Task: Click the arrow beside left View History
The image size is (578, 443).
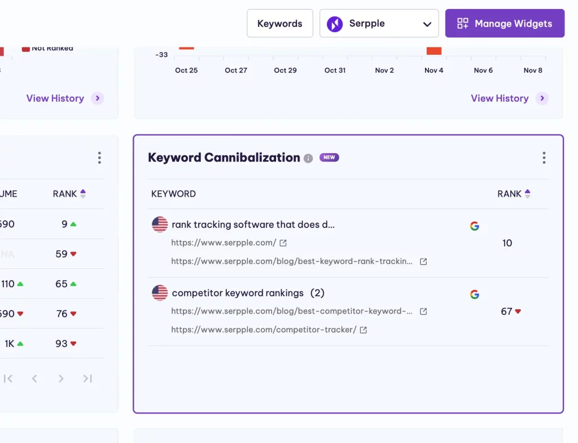Action: [x=97, y=98]
